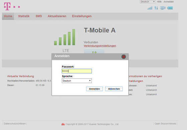Click the Aktuelle Verbindung heading
The width and height of the screenshot is (187, 130).
pos(20,76)
